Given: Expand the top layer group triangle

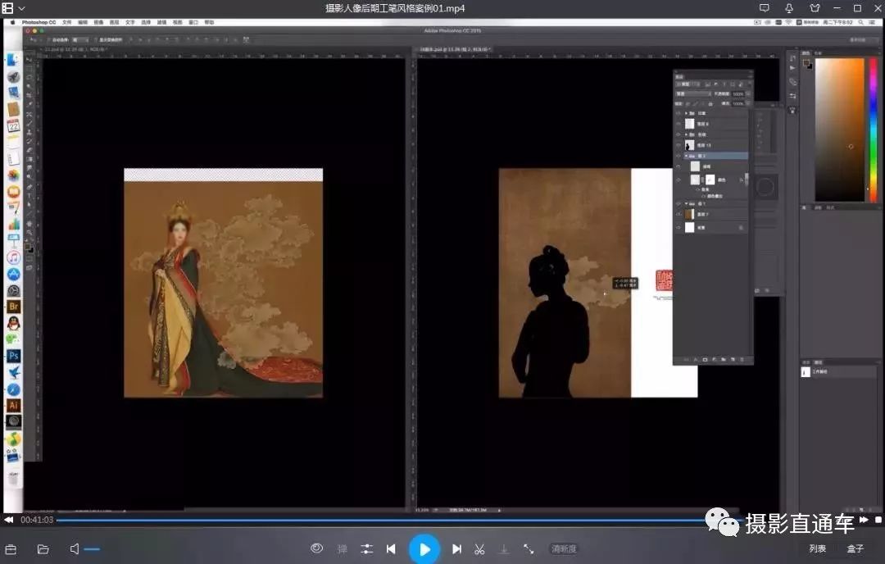Looking at the screenshot, I should (687, 113).
